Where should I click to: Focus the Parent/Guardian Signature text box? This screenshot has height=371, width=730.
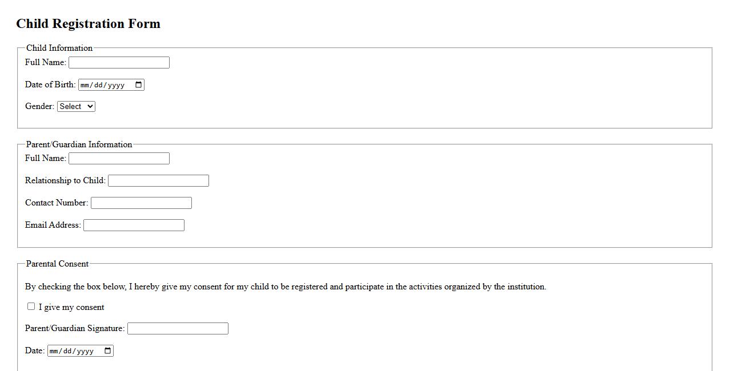coord(178,329)
